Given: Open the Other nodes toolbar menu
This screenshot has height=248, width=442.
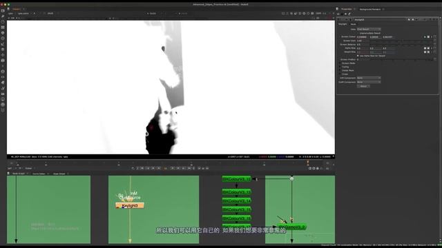Looking at the screenshot, I should point(3,94).
